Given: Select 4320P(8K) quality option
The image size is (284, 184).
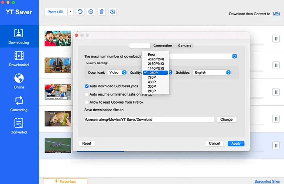Looking at the screenshot, I should [155, 59].
